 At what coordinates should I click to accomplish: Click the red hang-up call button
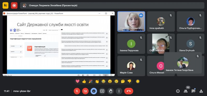[x=129, y=91]
